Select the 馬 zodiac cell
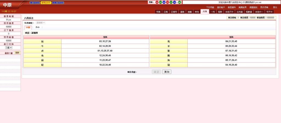 [168, 41]
